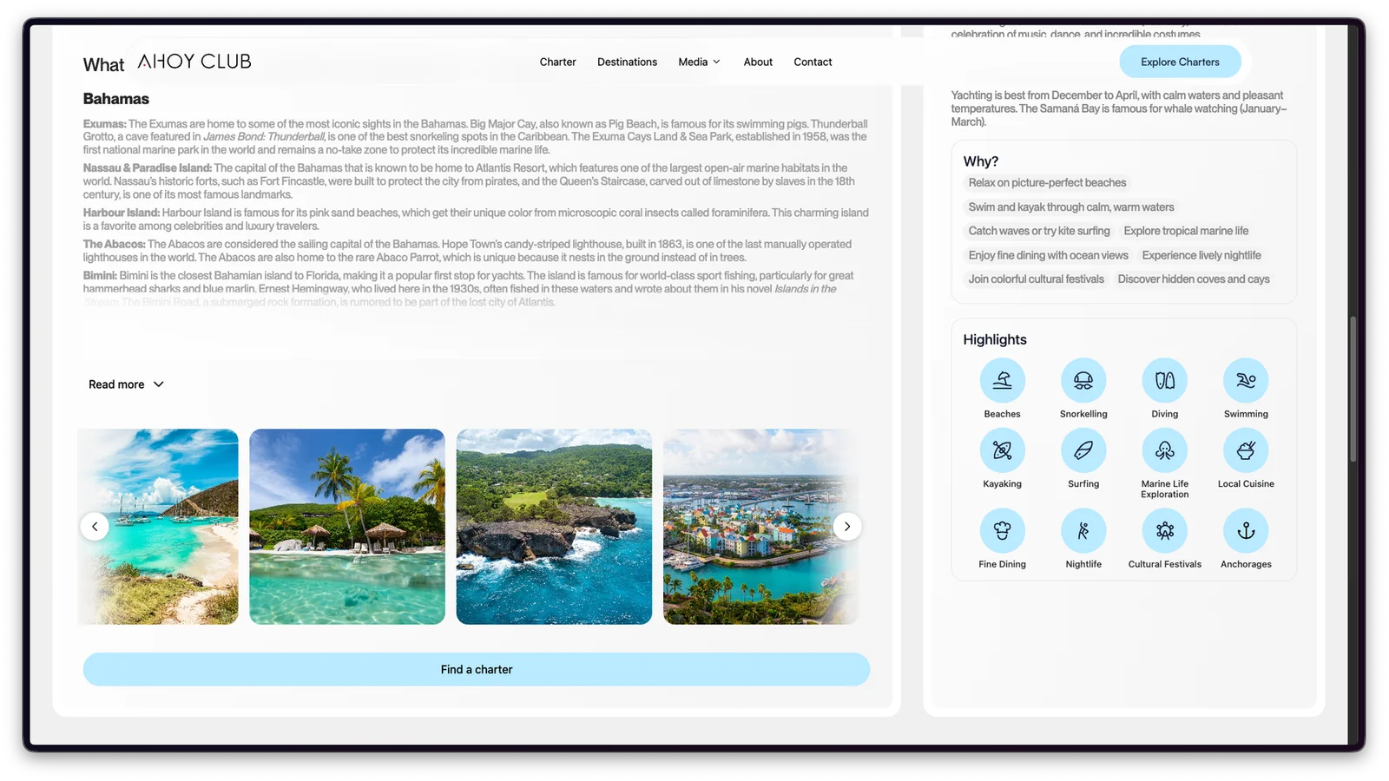Screen dimensions: 1389x781
Task: Select 'Swim and kayak through calm, warm waters' tag
Action: (x=1071, y=207)
